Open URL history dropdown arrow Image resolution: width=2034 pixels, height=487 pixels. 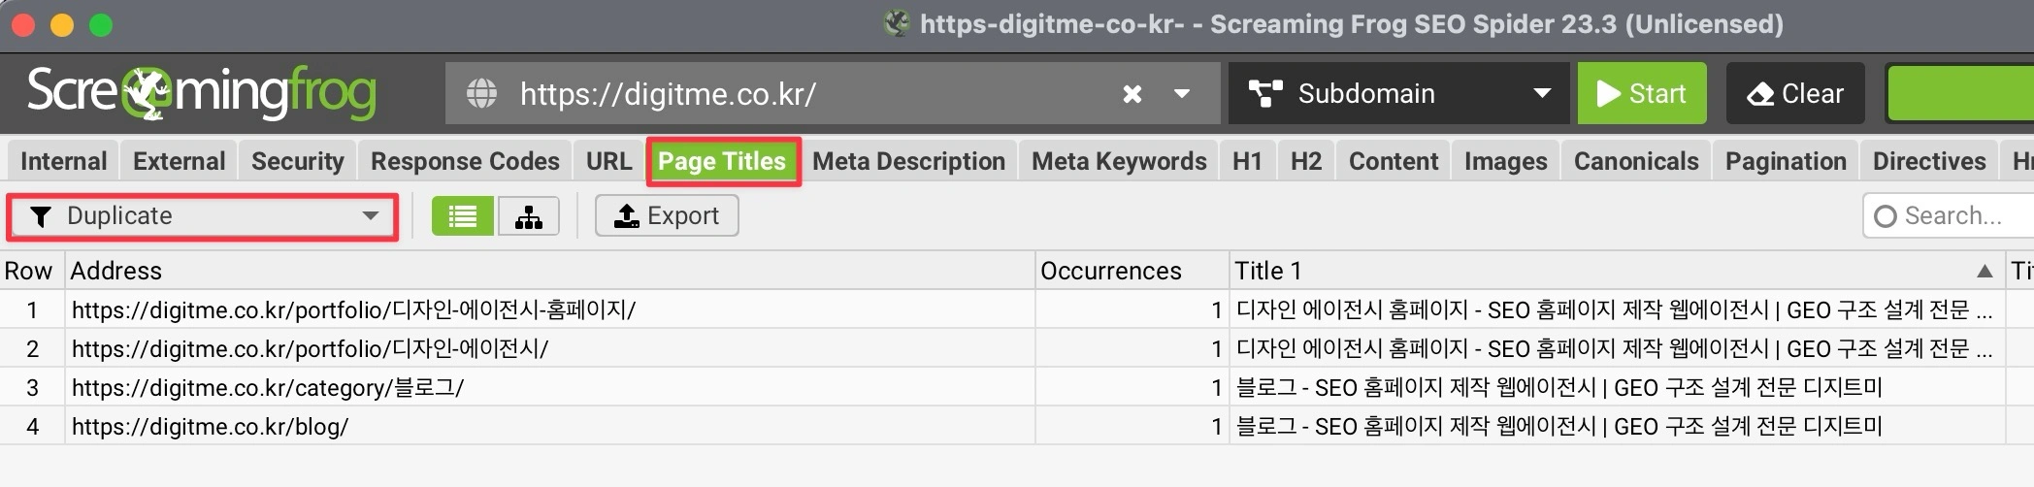coord(1182,94)
